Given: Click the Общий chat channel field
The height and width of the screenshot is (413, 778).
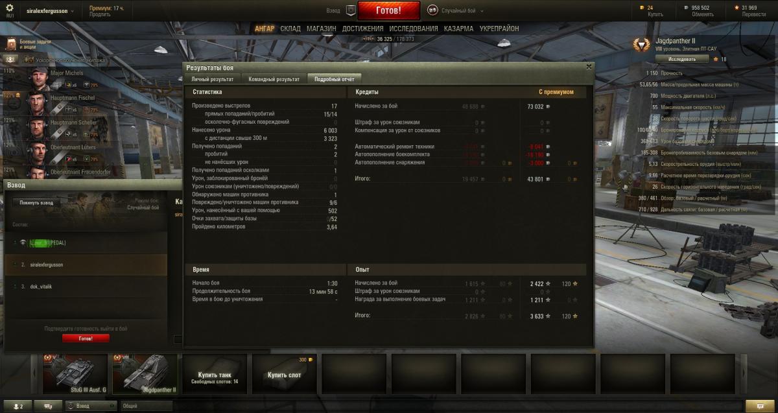Looking at the screenshot, I should tap(146, 406).
